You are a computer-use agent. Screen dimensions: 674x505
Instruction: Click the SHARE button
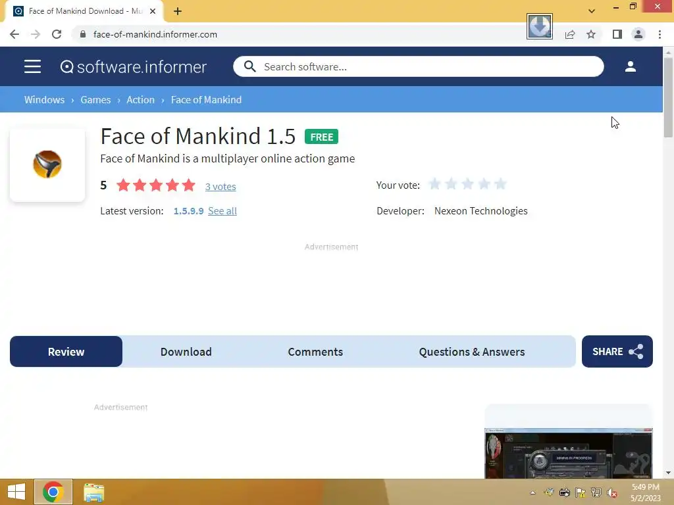pos(617,352)
